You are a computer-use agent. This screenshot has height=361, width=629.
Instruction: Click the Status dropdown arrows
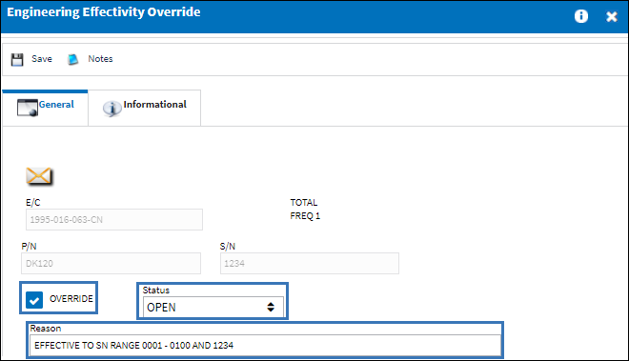click(271, 308)
